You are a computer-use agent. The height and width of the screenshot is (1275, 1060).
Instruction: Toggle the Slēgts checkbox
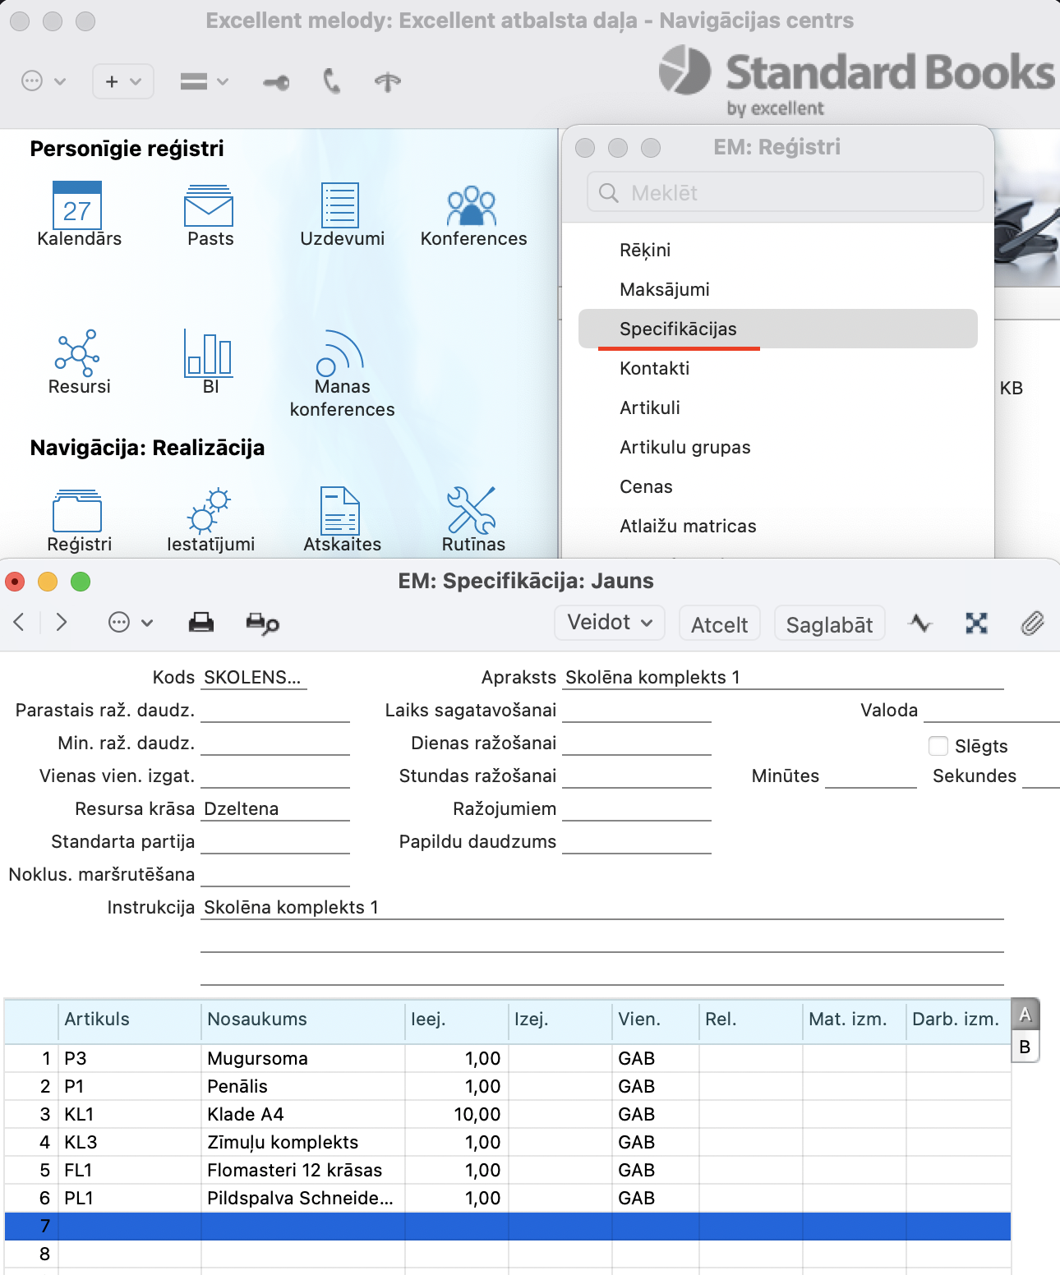938,746
